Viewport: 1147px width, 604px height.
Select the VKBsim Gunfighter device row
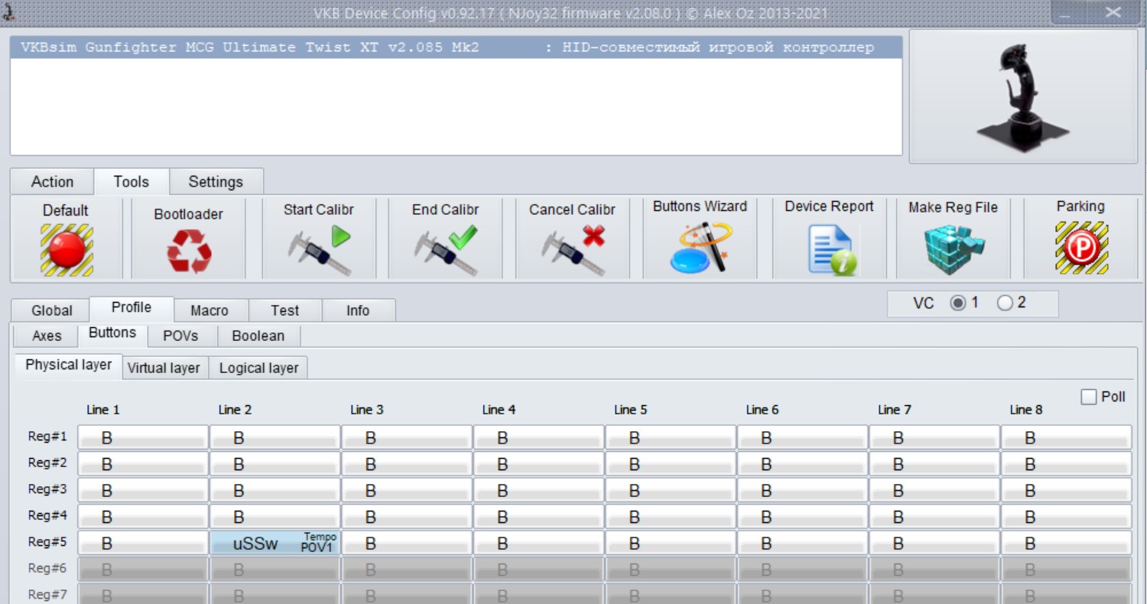click(x=456, y=47)
